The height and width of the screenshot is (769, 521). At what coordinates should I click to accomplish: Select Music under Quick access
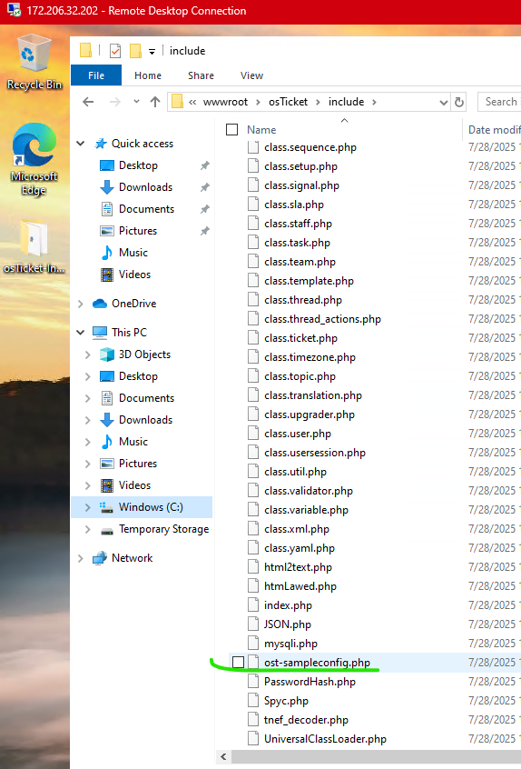pyautogui.click(x=133, y=253)
